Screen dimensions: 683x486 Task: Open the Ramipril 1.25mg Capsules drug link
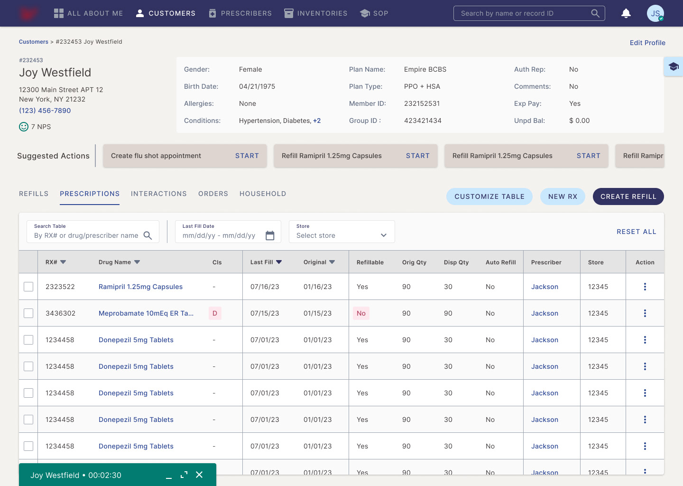click(140, 287)
